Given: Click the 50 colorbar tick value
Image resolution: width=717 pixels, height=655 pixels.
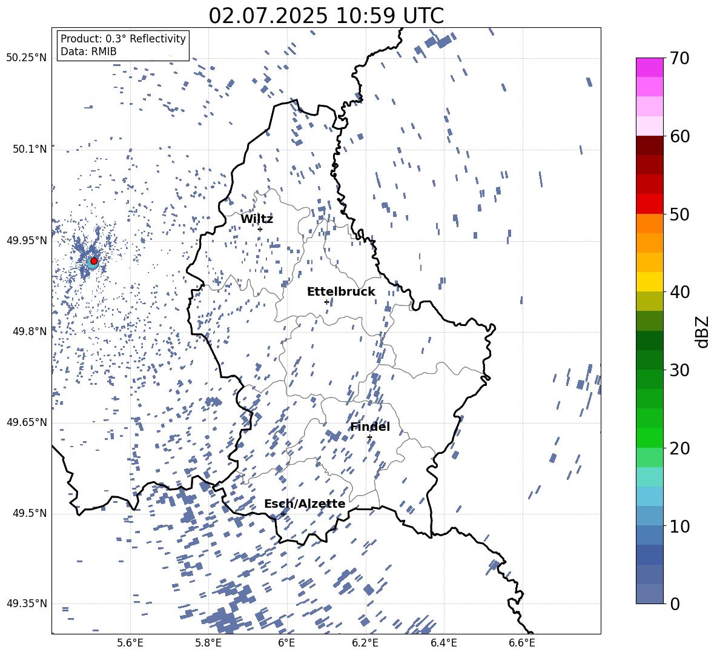Looking at the screenshot, I should (679, 214).
